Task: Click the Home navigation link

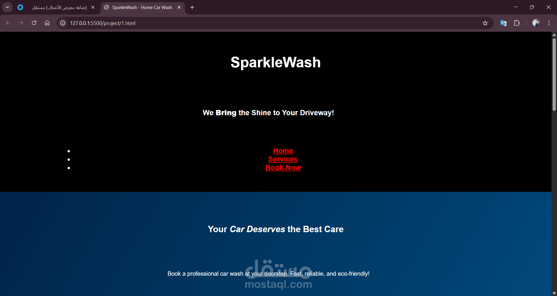Action: coord(283,151)
